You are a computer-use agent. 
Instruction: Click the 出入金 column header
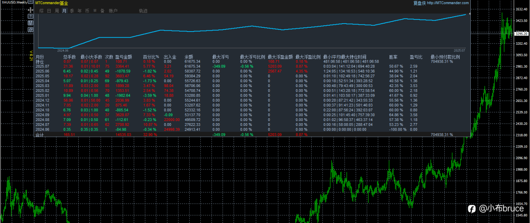(x=170, y=57)
